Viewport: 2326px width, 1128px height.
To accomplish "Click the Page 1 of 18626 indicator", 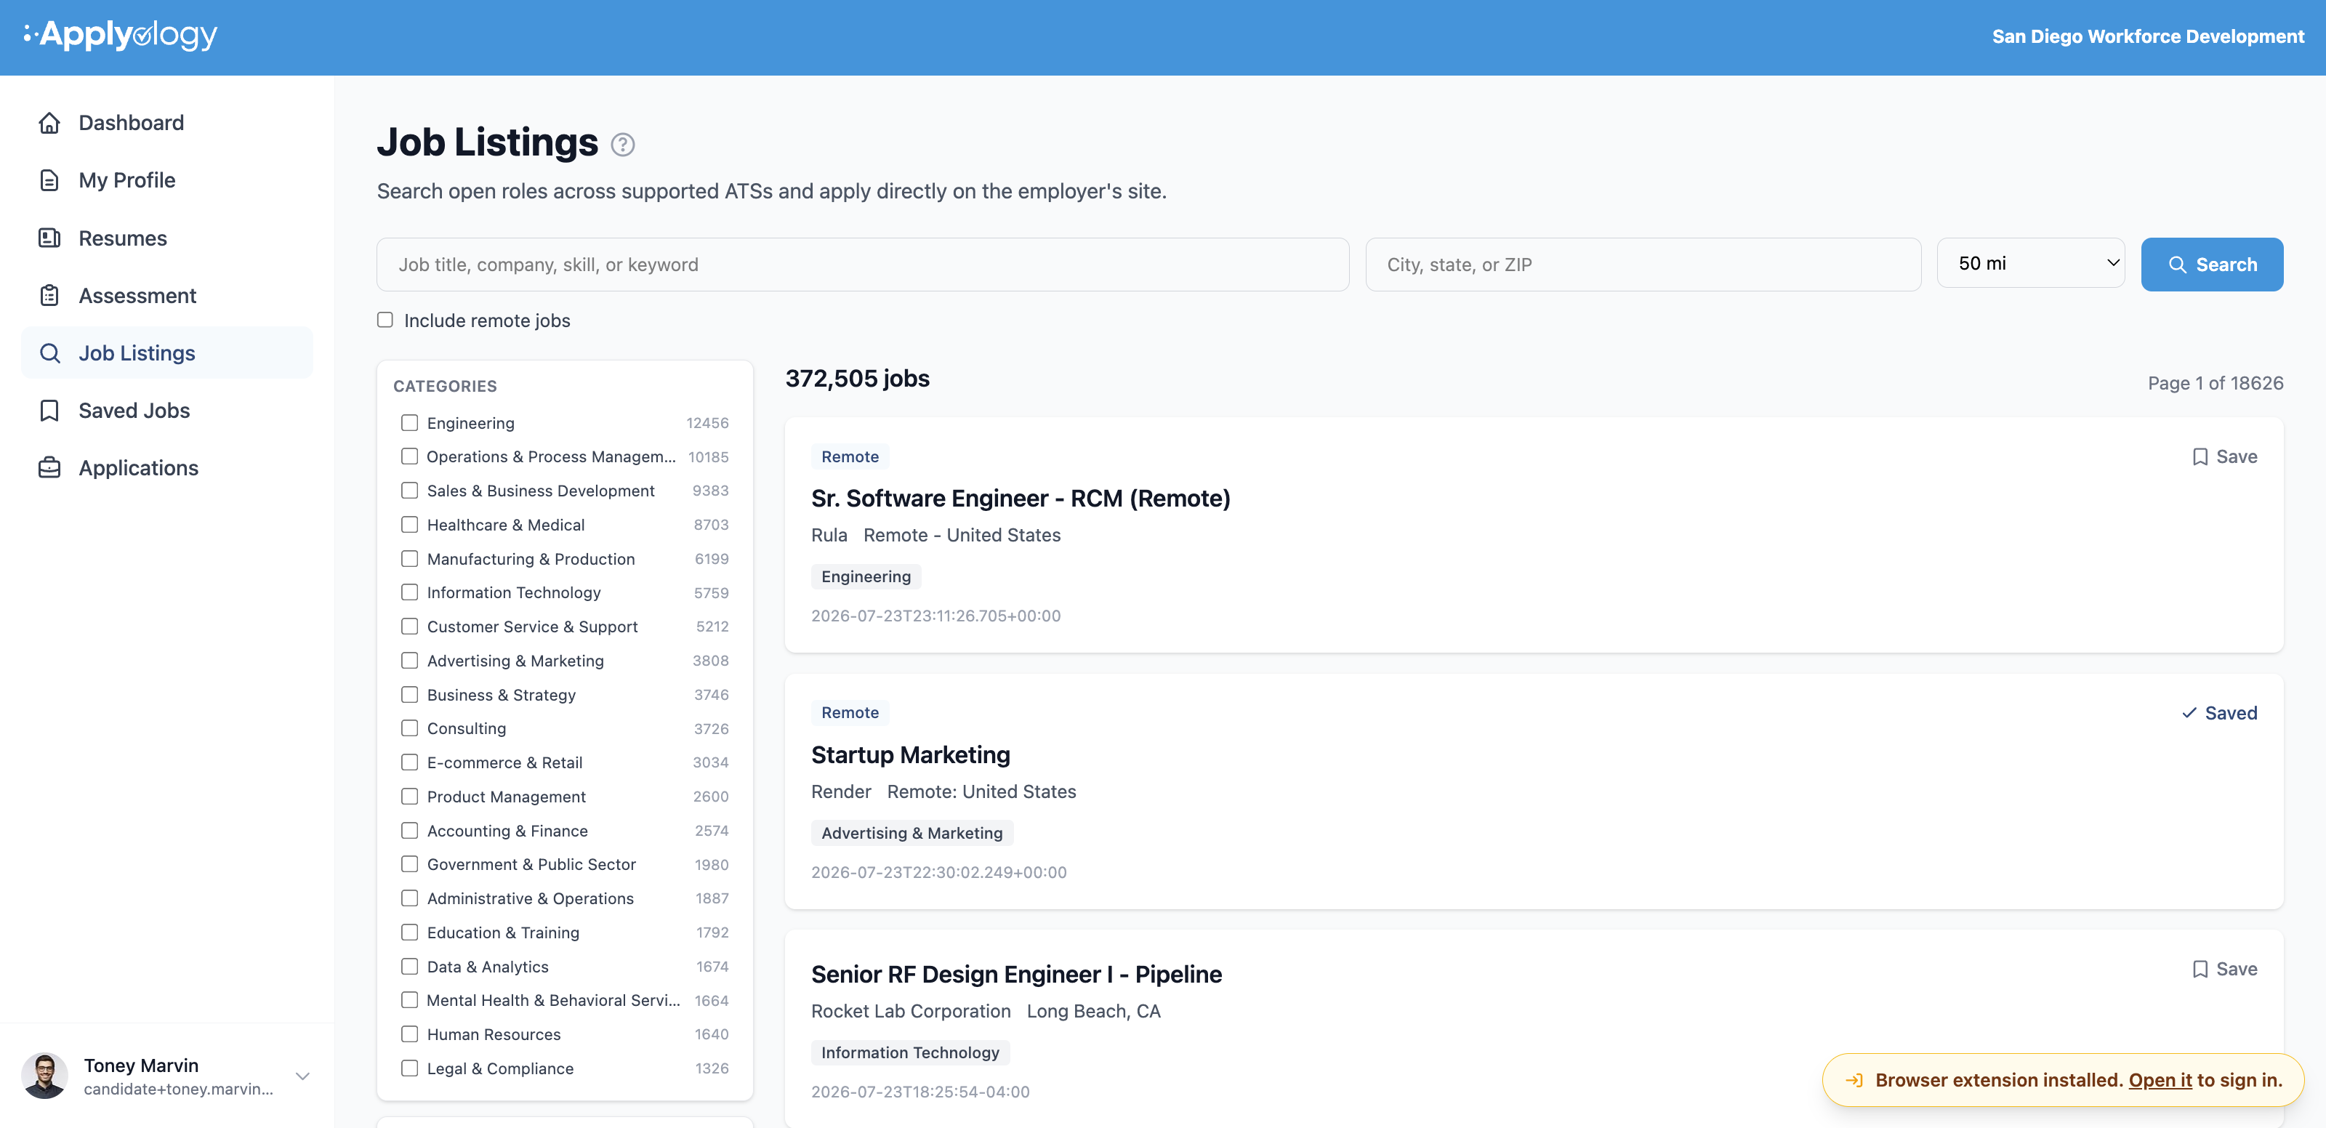I will (x=2215, y=383).
